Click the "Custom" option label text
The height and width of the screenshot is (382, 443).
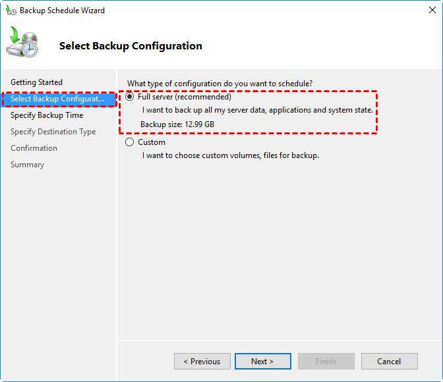pyautogui.click(x=152, y=142)
